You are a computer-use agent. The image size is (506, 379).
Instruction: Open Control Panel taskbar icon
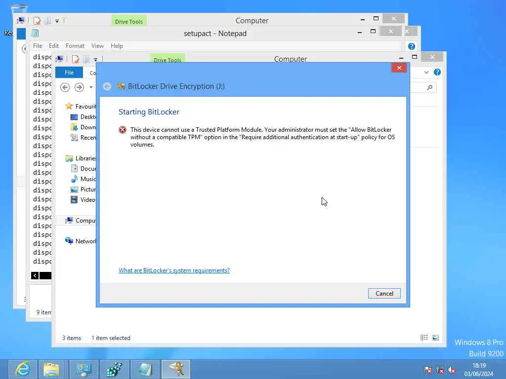click(84, 369)
